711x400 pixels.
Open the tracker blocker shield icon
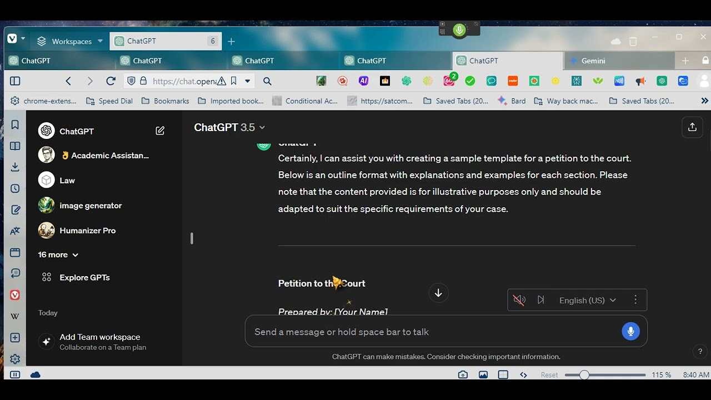point(131,81)
